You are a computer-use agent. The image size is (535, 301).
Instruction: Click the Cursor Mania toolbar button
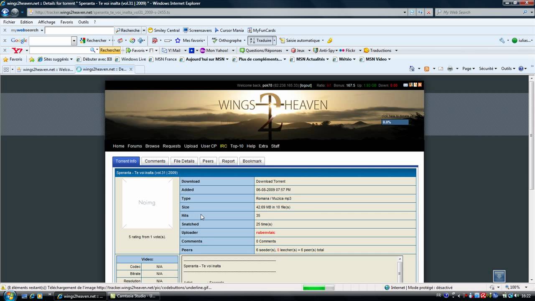click(x=229, y=30)
